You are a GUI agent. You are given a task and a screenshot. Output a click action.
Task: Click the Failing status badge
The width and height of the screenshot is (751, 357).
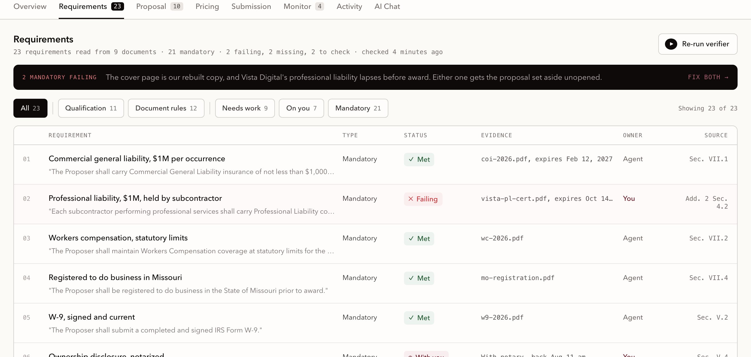[x=423, y=199]
